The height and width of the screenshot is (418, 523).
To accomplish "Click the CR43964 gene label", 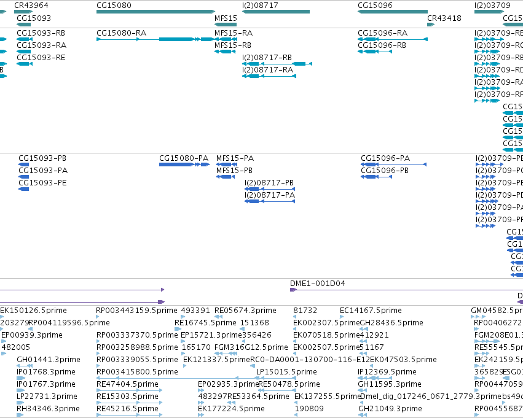I will coord(31,6).
